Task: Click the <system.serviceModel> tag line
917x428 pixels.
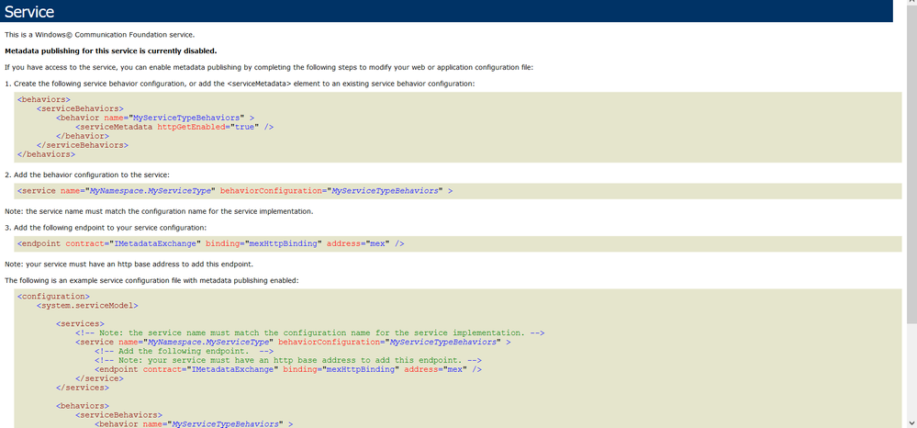Action: [87, 306]
